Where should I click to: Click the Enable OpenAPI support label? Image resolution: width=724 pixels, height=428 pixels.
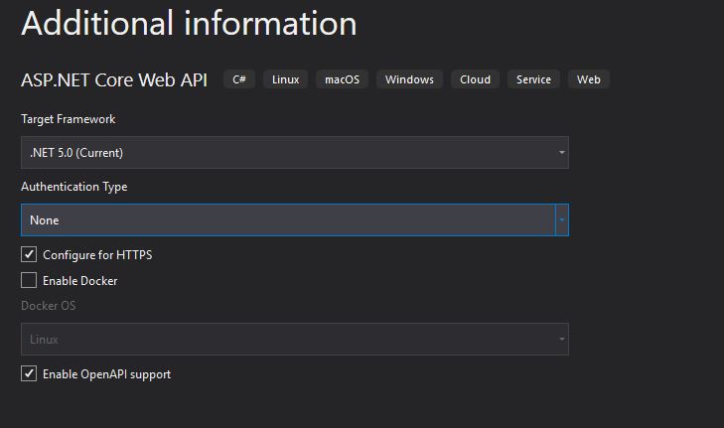coord(106,374)
